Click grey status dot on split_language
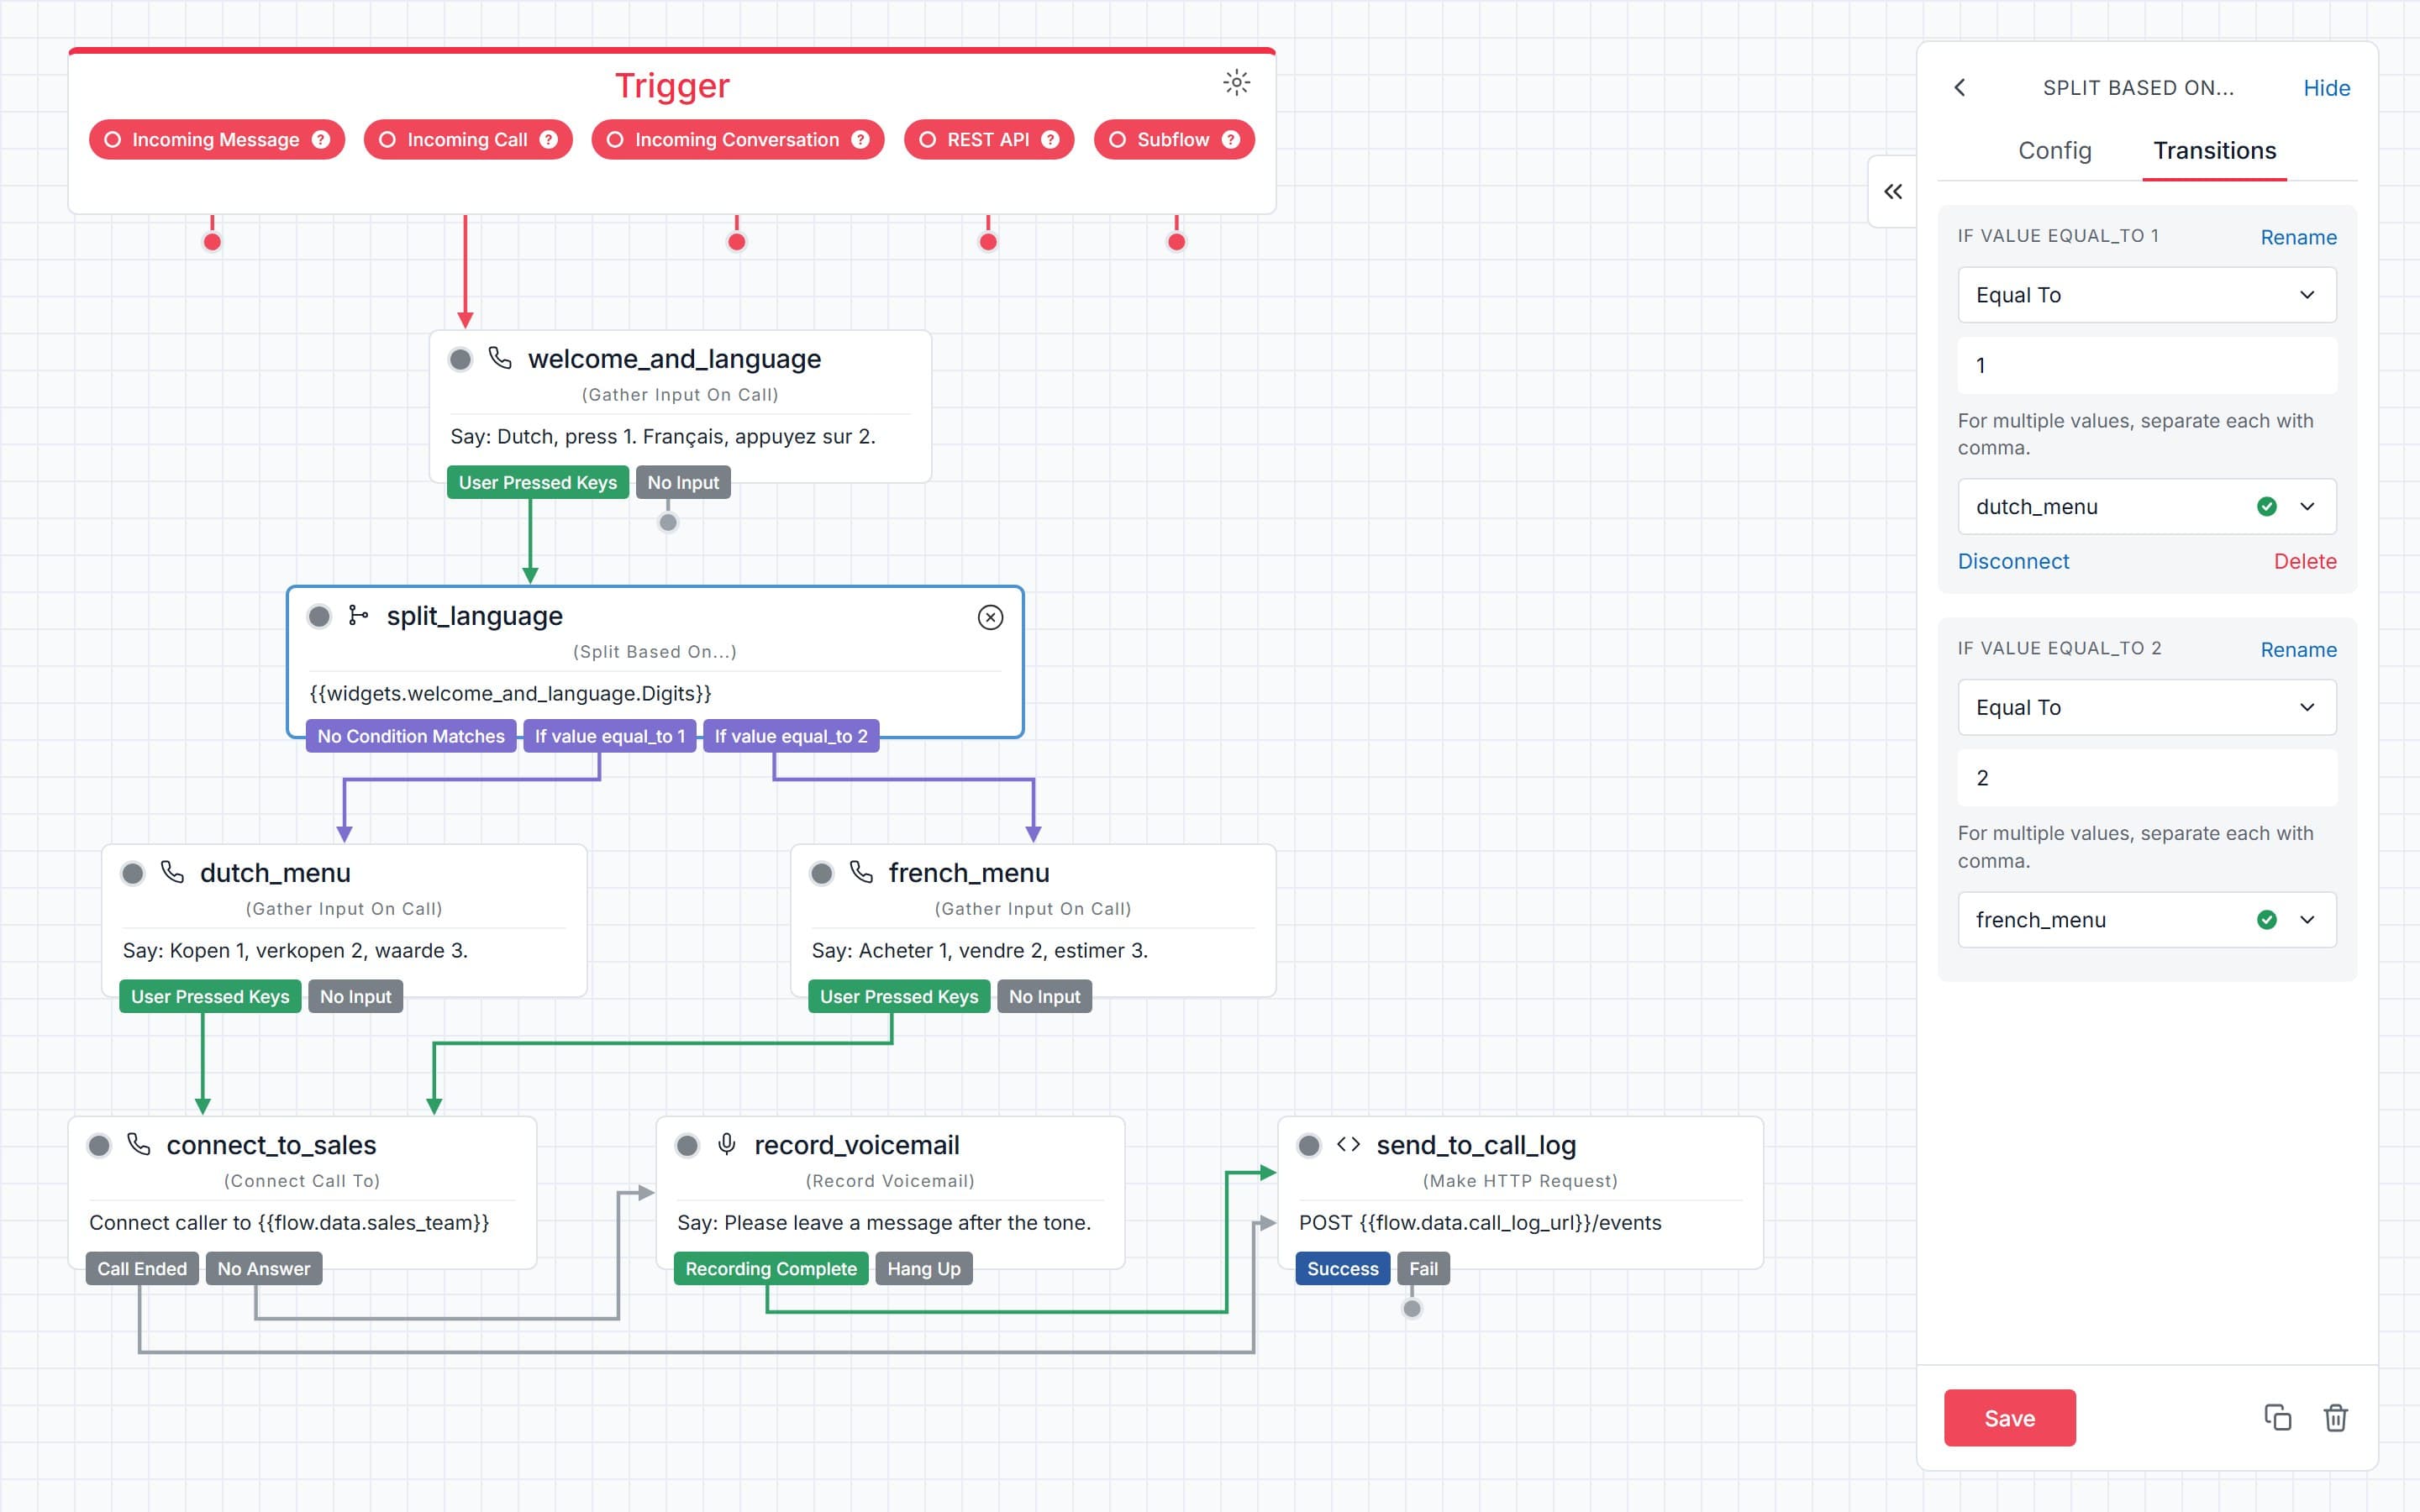 click(x=319, y=616)
